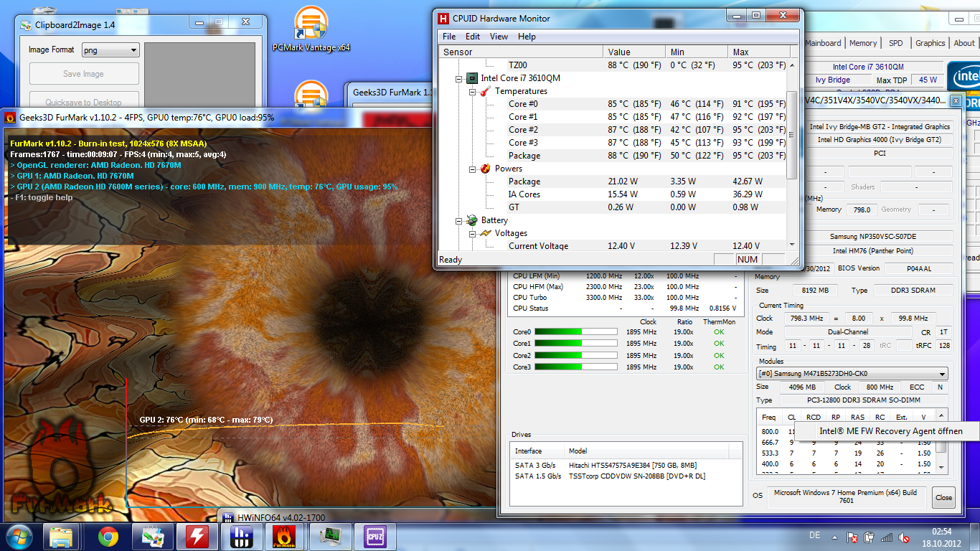980x551 pixels.
Task: Open the Help menu in Hardware Monitor
Action: click(x=527, y=37)
